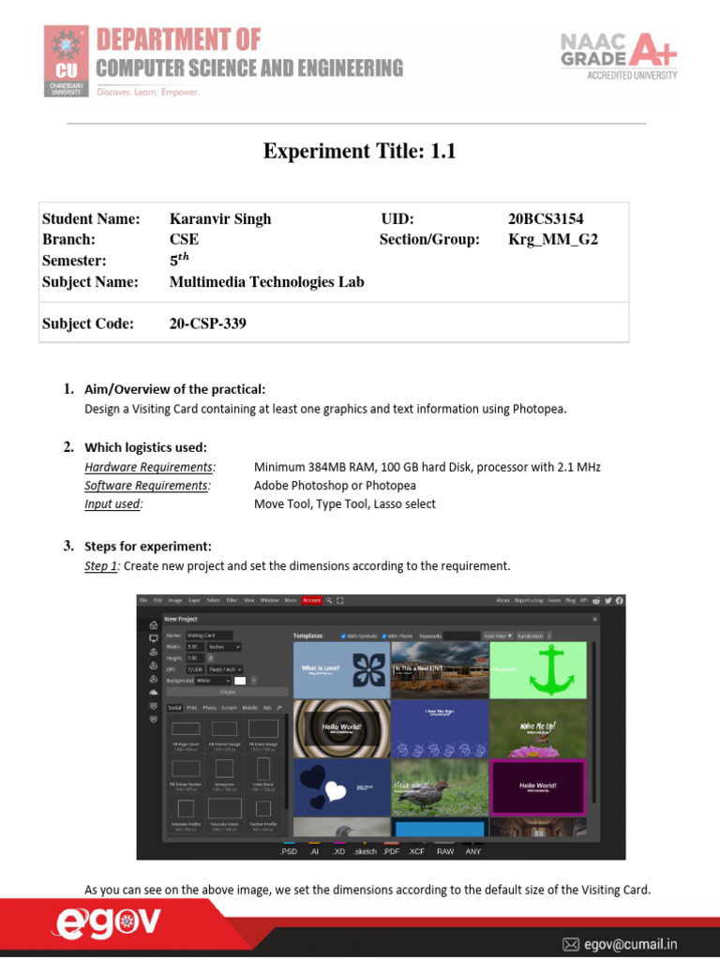Image resolution: width=720 pixels, height=960 pixels.
Task: Choose the purple-bordered Hello World template
Action: pyautogui.click(x=538, y=787)
